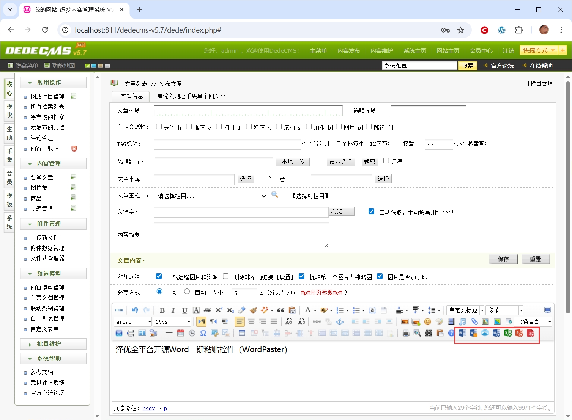Open 内容发布 in the top menu
The height and width of the screenshot is (420, 572).
coord(348,51)
